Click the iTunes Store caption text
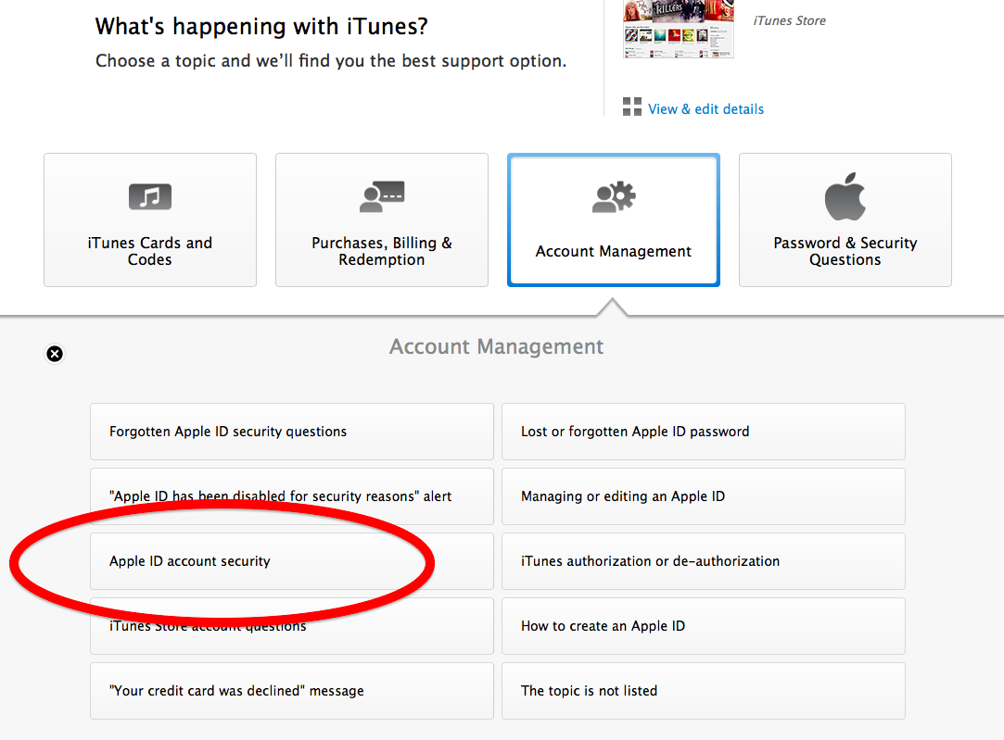The height and width of the screenshot is (740, 1004). pos(790,20)
